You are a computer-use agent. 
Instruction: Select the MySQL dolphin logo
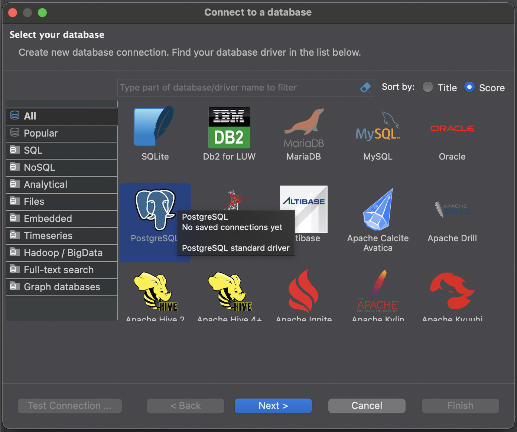[x=378, y=127]
